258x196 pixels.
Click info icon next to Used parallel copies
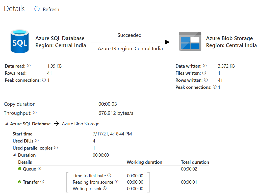[56, 148]
